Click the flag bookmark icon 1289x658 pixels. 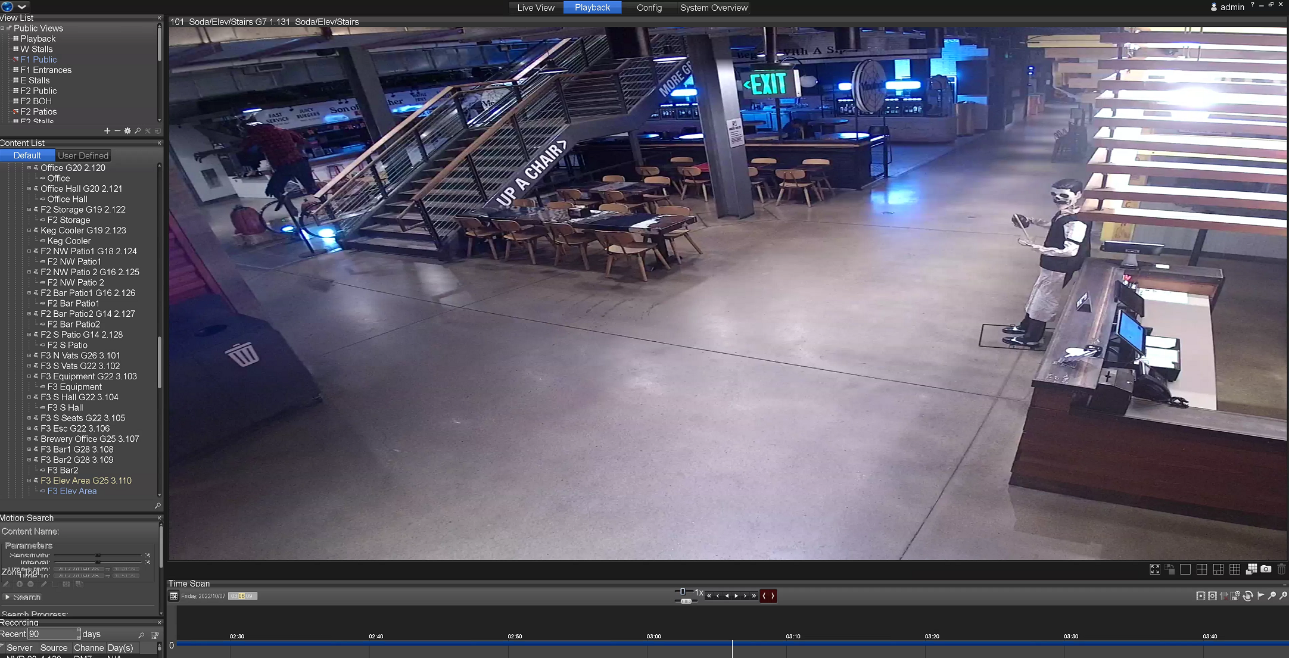click(x=1260, y=595)
